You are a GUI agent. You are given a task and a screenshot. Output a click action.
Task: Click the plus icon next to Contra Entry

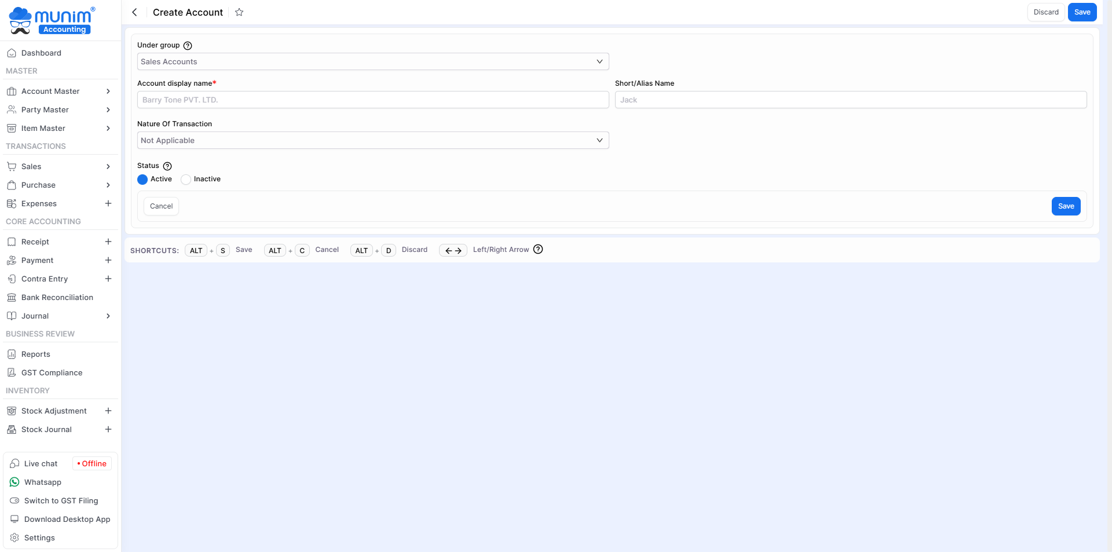[x=108, y=279]
